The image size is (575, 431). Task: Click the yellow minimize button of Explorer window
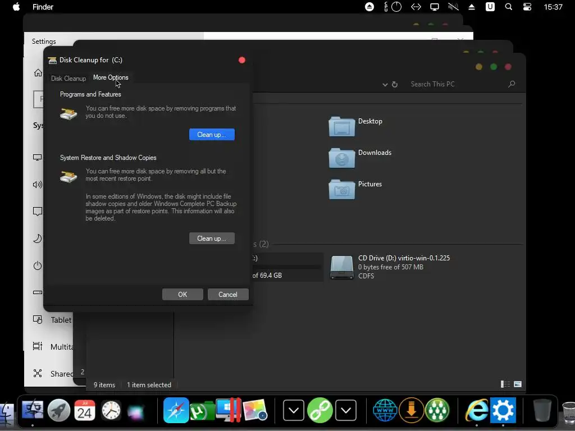(479, 67)
